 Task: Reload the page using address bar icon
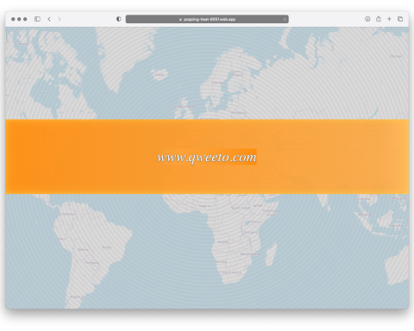click(285, 19)
